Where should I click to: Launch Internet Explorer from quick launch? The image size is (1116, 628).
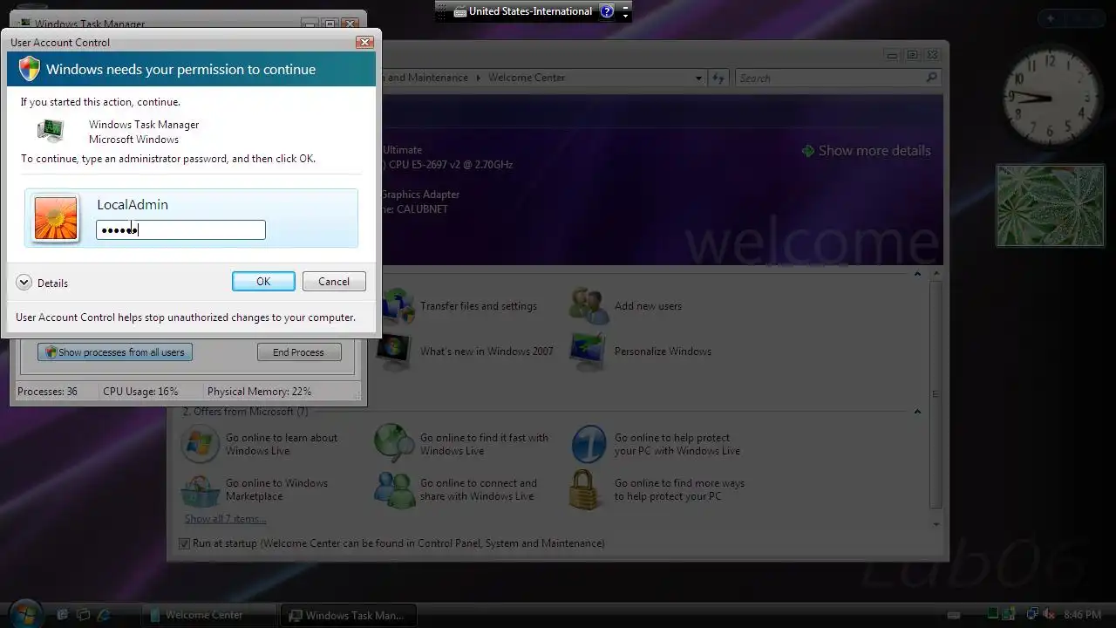point(105,615)
